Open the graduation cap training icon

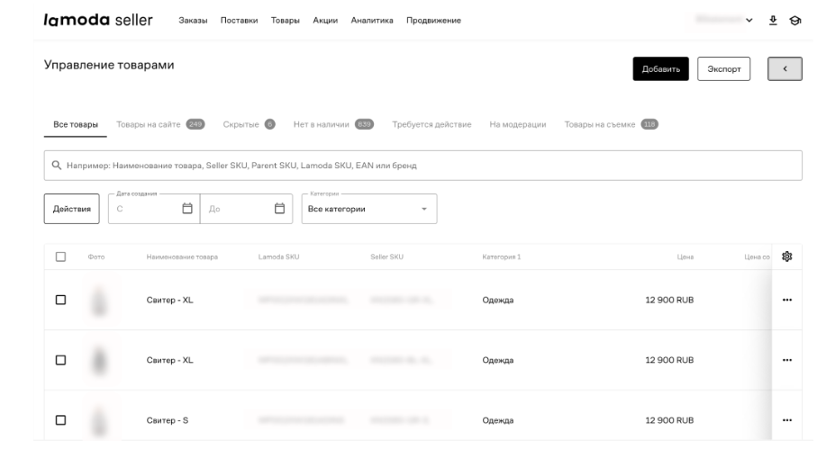click(x=794, y=21)
